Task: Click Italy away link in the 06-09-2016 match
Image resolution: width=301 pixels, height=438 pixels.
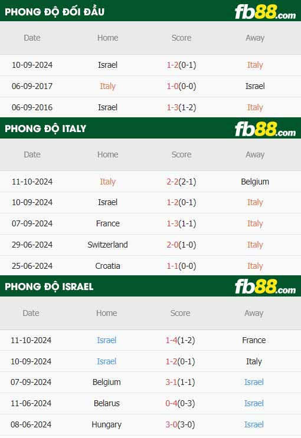Action: tap(255, 107)
